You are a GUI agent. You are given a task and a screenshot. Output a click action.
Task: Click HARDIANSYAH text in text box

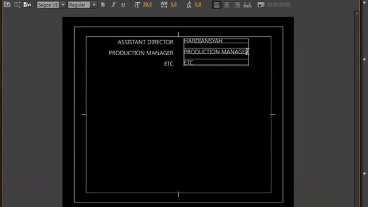point(203,41)
